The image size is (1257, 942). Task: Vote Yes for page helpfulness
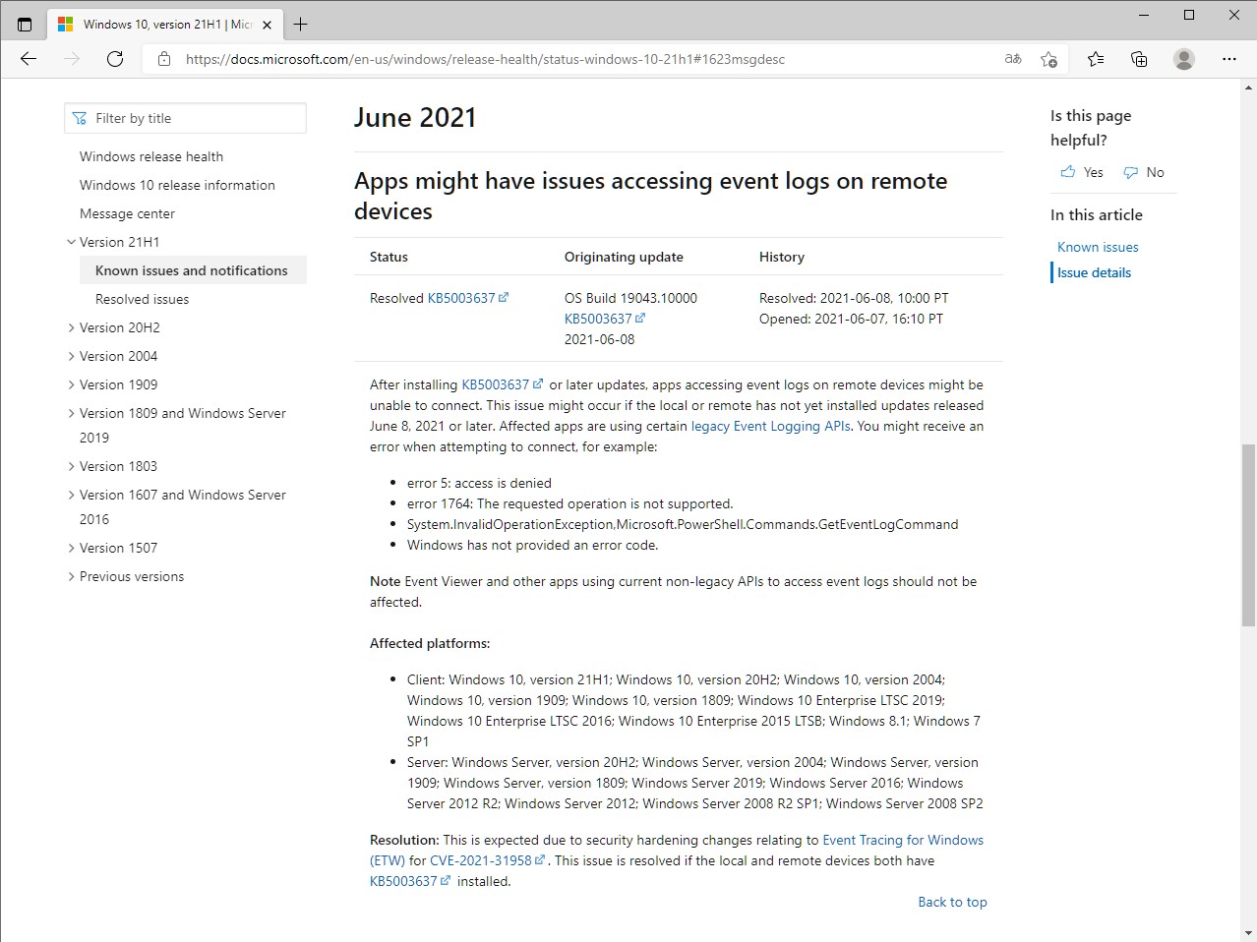click(x=1082, y=172)
